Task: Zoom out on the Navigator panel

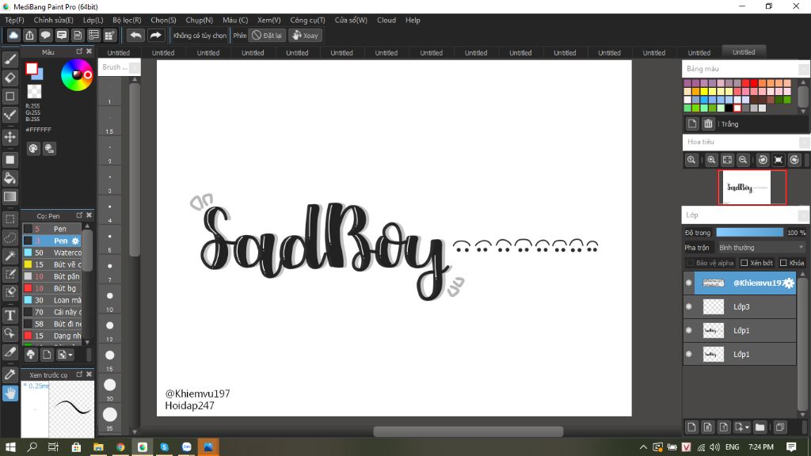Action: pyautogui.click(x=743, y=160)
